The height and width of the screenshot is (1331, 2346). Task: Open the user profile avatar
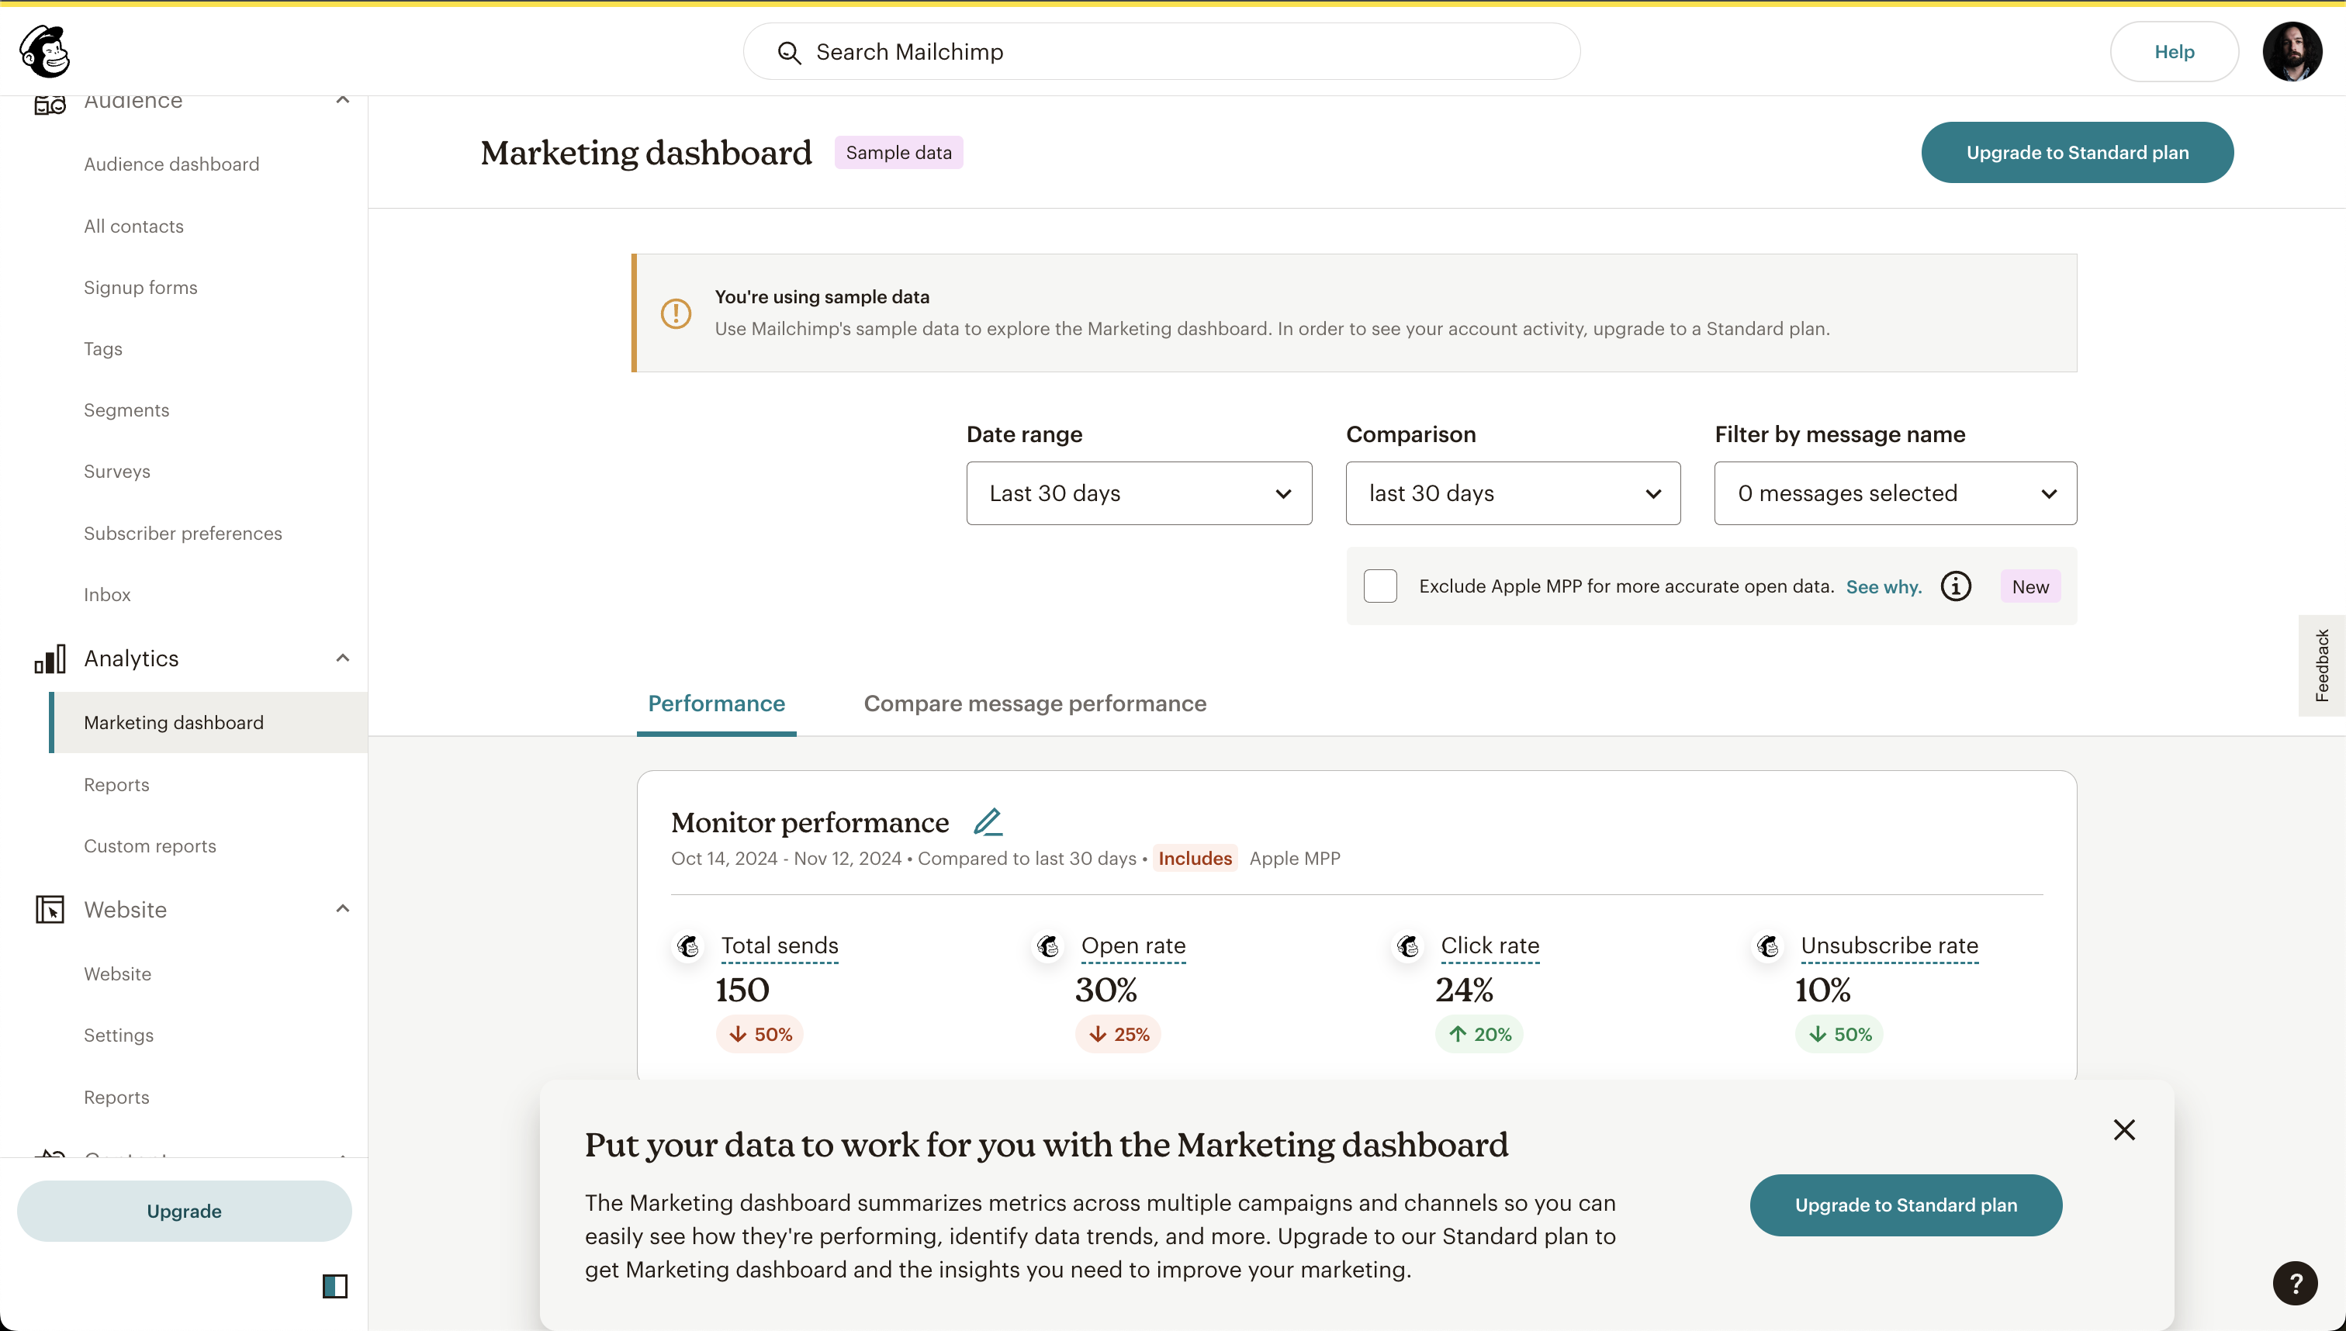2291,51
